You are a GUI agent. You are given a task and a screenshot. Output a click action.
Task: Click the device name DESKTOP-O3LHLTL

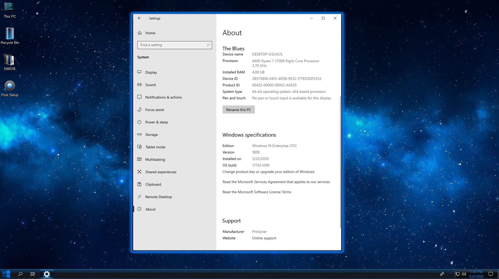pos(267,54)
